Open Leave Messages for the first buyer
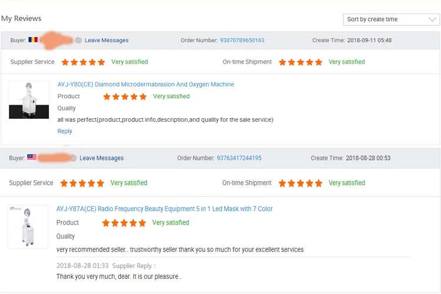Image resolution: width=441 pixels, height=294 pixels. click(x=106, y=41)
